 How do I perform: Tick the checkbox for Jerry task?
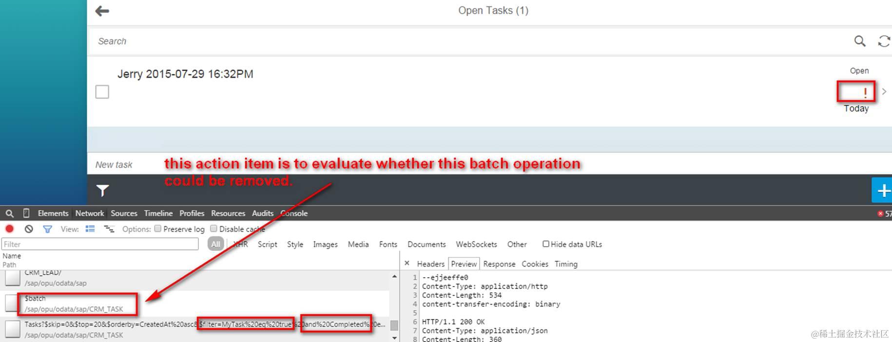[x=102, y=91]
